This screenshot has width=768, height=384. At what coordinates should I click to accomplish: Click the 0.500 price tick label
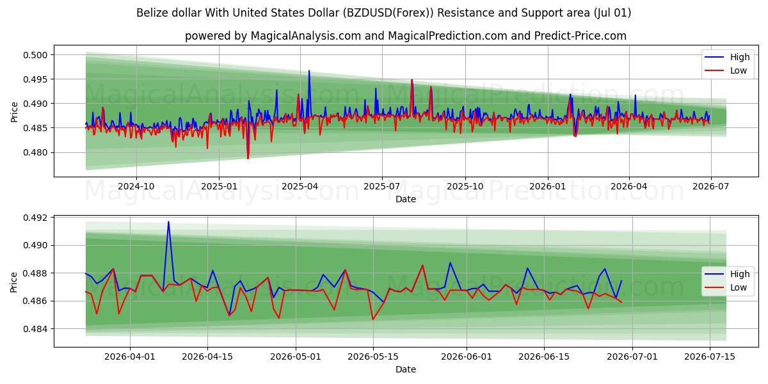(36, 55)
